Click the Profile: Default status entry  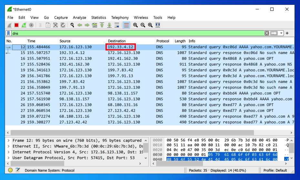[x=275, y=170]
